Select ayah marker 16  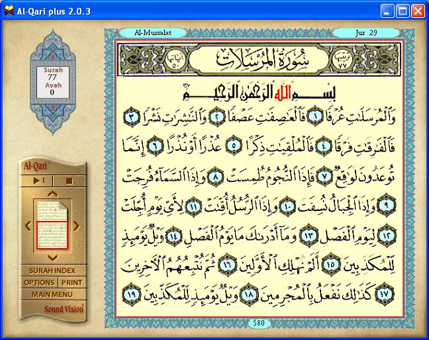(x=228, y=265)
